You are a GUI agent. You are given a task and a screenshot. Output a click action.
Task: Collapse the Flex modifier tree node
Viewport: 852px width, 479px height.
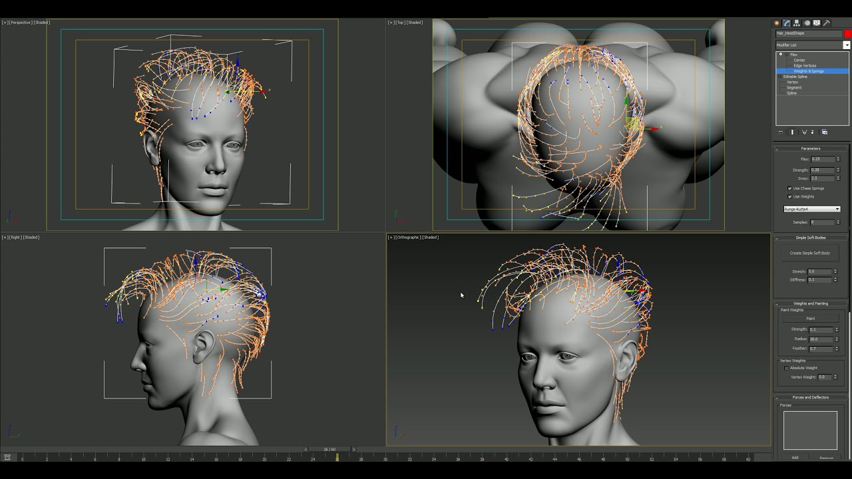786,55
